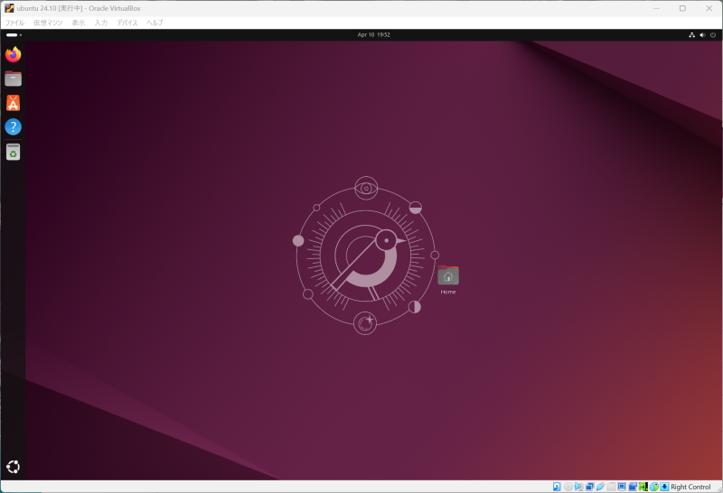This screenshot has width=723, height=493.
Task: Open the 仮想マシン menu
Action: pyautogui.click(x=48, y=23)
